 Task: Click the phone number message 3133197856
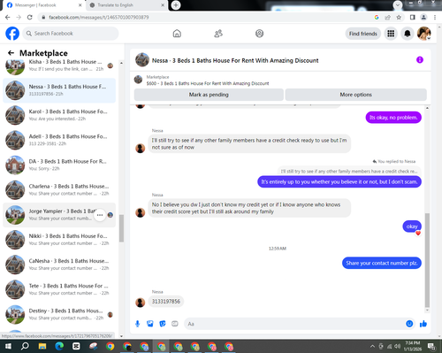coord(166,302)
